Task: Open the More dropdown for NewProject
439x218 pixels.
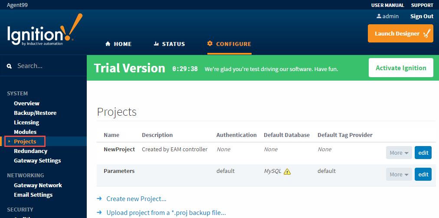Action: click(399, 153)
